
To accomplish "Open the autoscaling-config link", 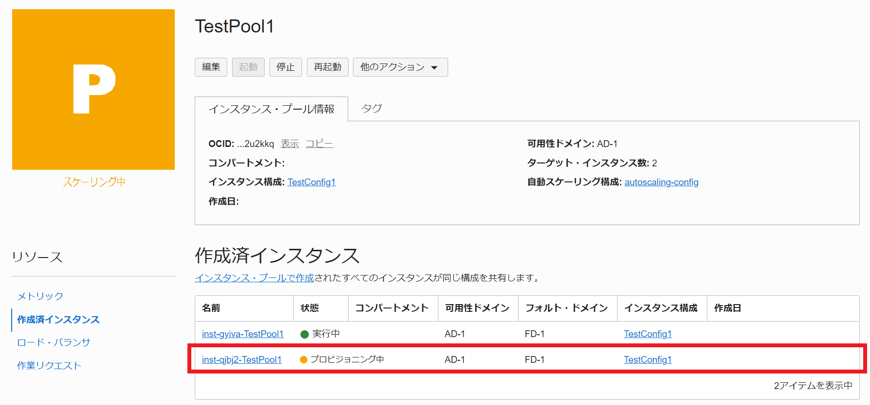I will [661, 182].
